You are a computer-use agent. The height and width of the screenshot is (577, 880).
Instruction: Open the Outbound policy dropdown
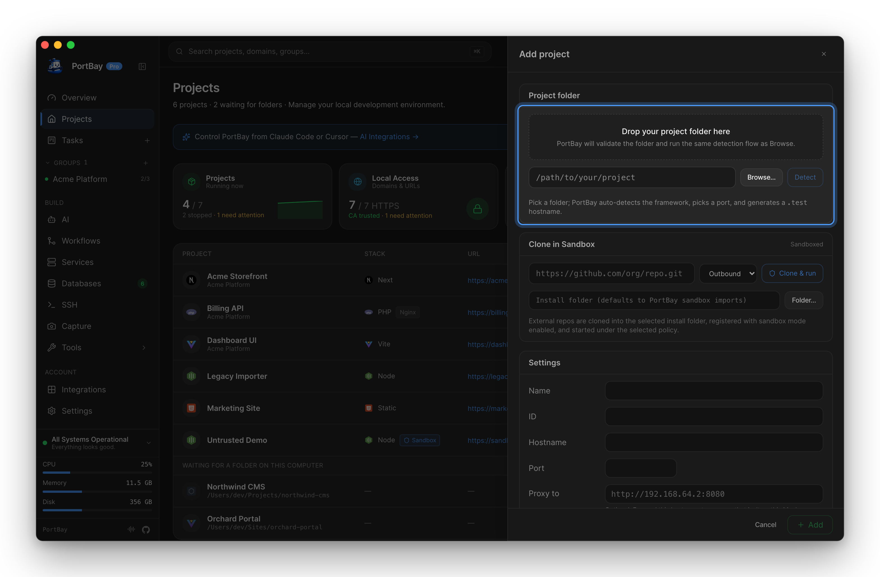[x=728, y=274]
